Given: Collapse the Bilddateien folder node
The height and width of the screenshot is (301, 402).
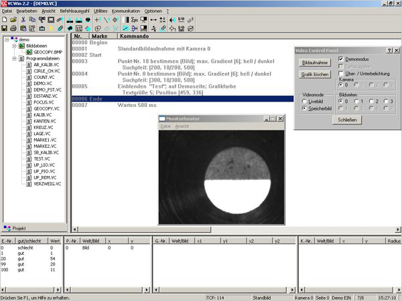Looking at the screenshot, I should tap(13, 45).
